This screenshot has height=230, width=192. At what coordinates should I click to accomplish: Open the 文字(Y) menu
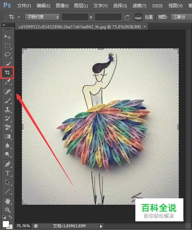pyautogui.click(x=100, y=6)
